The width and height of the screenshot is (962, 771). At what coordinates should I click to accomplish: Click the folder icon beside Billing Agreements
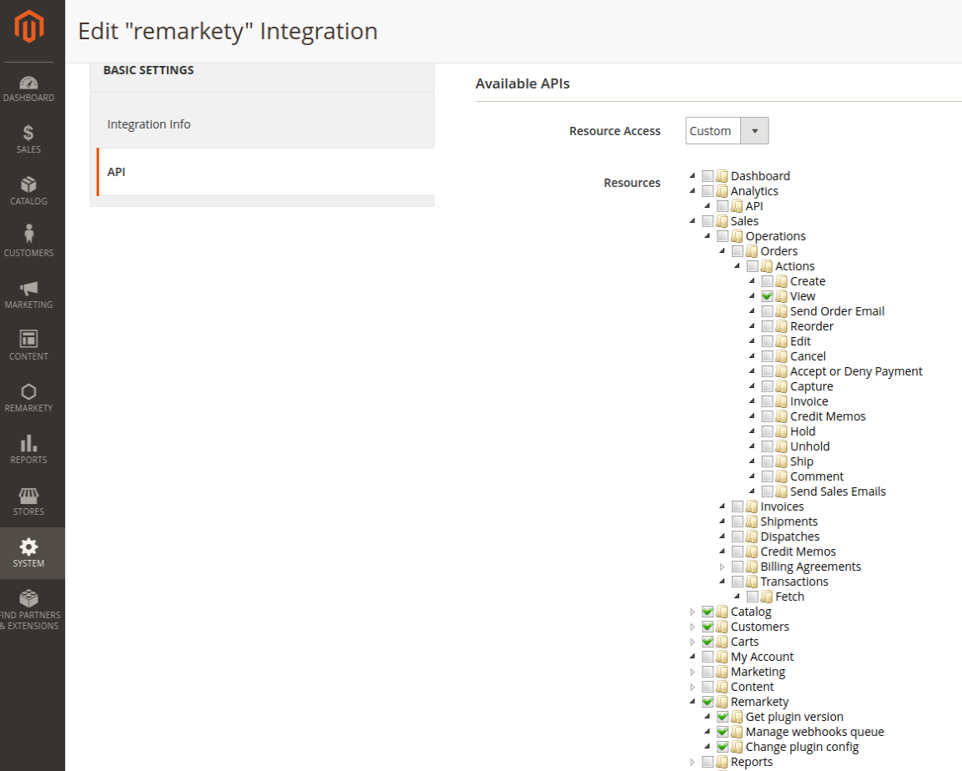[752, 567]
